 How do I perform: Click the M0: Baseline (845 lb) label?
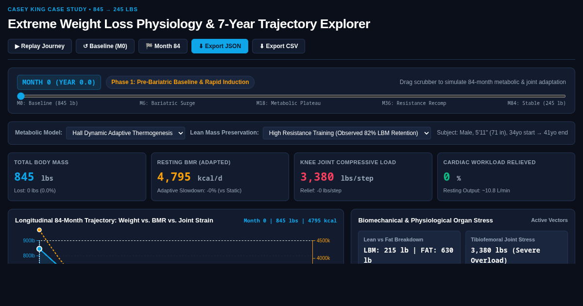point(48,103)
